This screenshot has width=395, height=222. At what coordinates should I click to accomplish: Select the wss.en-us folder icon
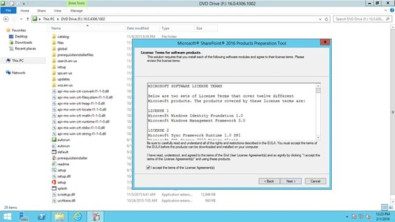pyautogui.click(x=54, y=86)
